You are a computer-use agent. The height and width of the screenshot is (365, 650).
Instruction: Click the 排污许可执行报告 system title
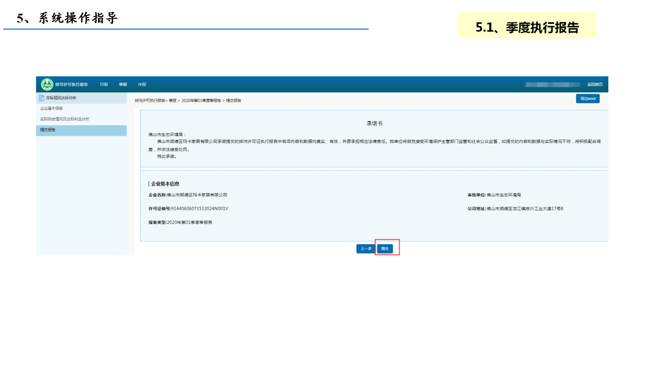(x=72, y=85)
